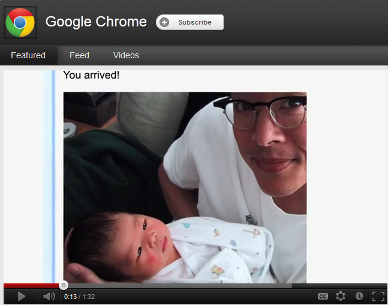Image resolution: width=388 pixels, height=305 pixels.
Task: Add video to Watch Later
Action: tap(359, 297)
